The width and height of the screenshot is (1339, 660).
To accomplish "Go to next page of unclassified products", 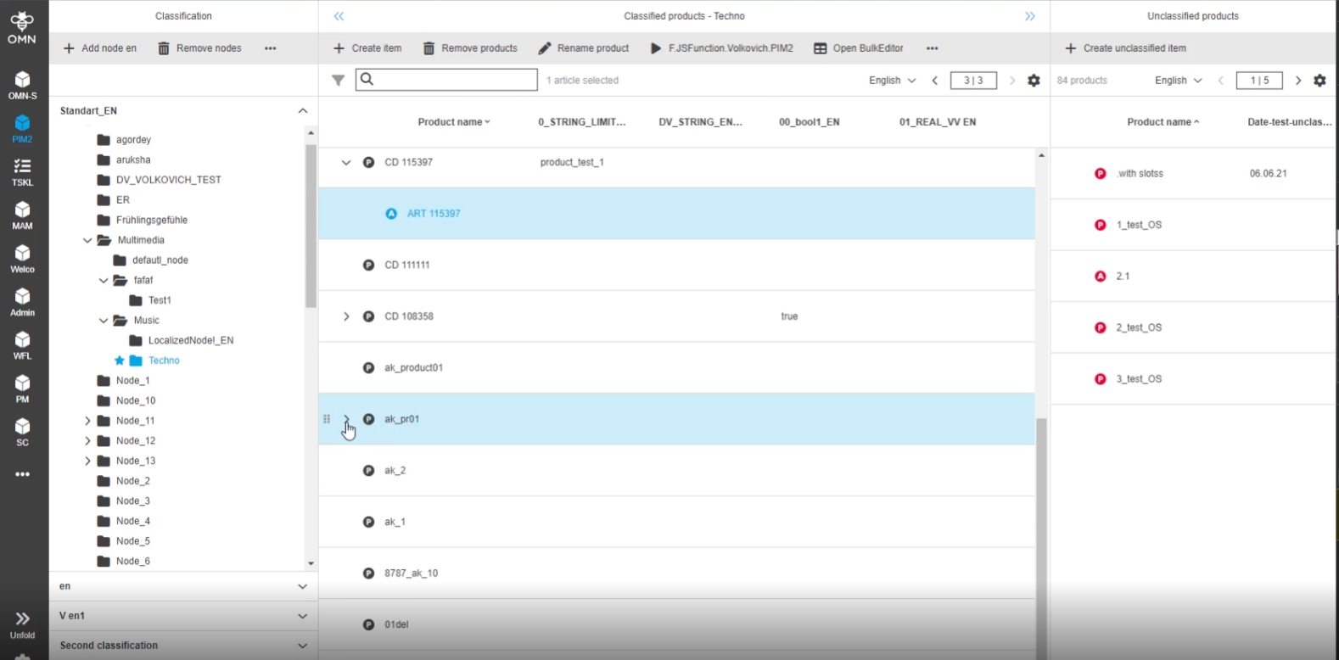I will pyautogui.click(x=1297, y=81).
